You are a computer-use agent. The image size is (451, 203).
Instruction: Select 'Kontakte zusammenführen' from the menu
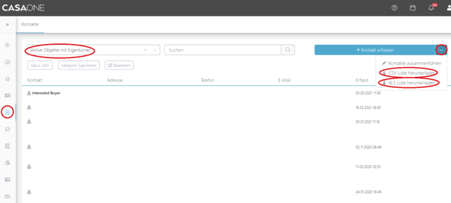tap(411, 63)
